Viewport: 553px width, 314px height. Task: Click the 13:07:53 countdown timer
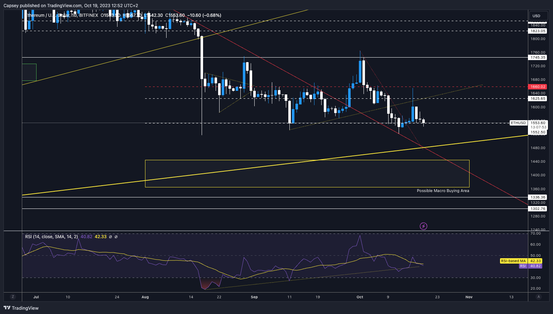(x=538, y=127)
